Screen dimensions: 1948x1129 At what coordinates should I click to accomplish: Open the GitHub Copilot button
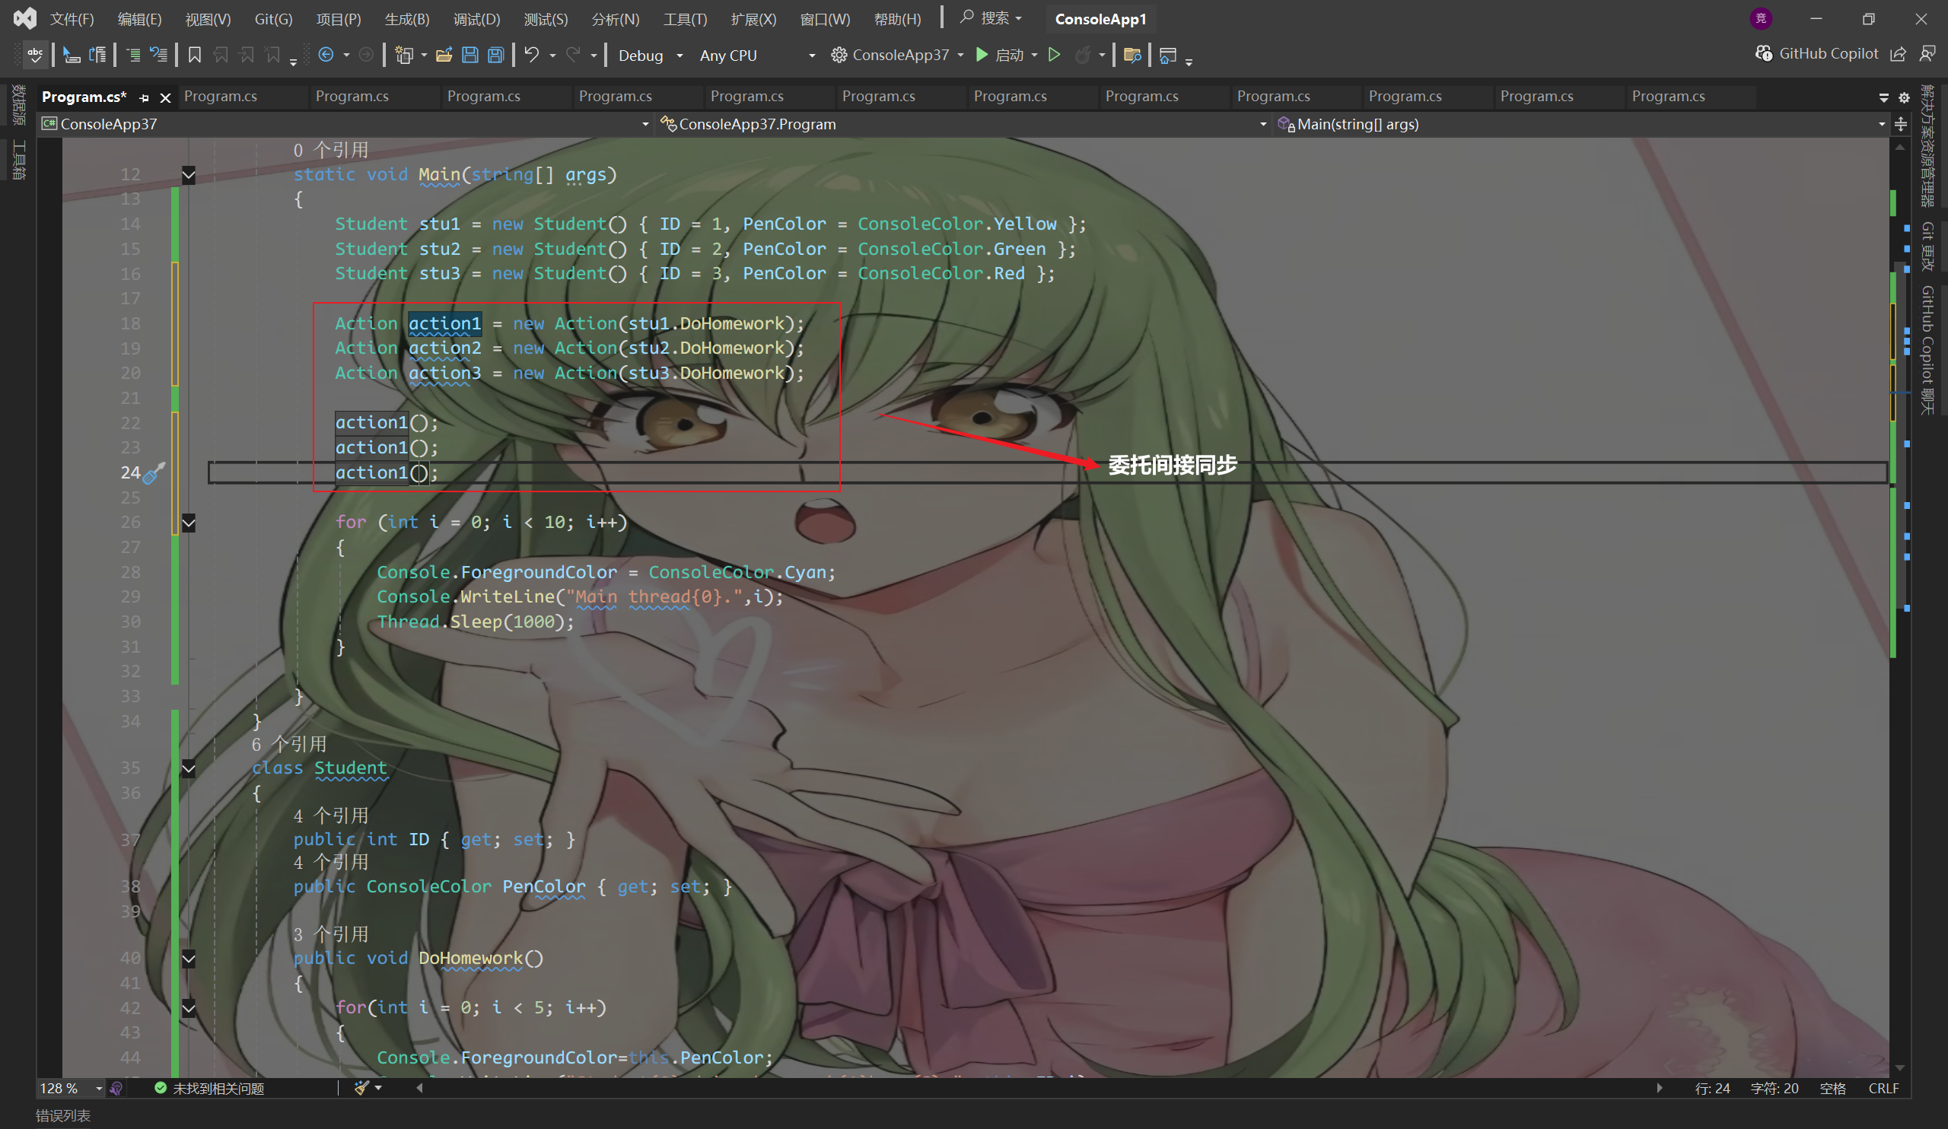(1816, 53)
